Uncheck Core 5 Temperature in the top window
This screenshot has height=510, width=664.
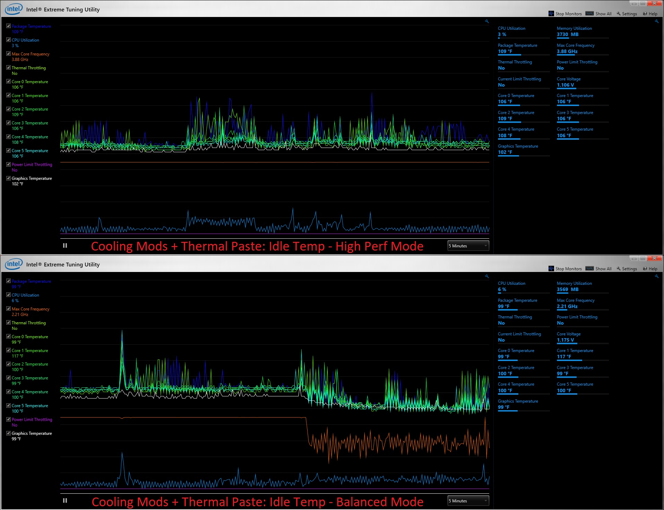(8, 150)
